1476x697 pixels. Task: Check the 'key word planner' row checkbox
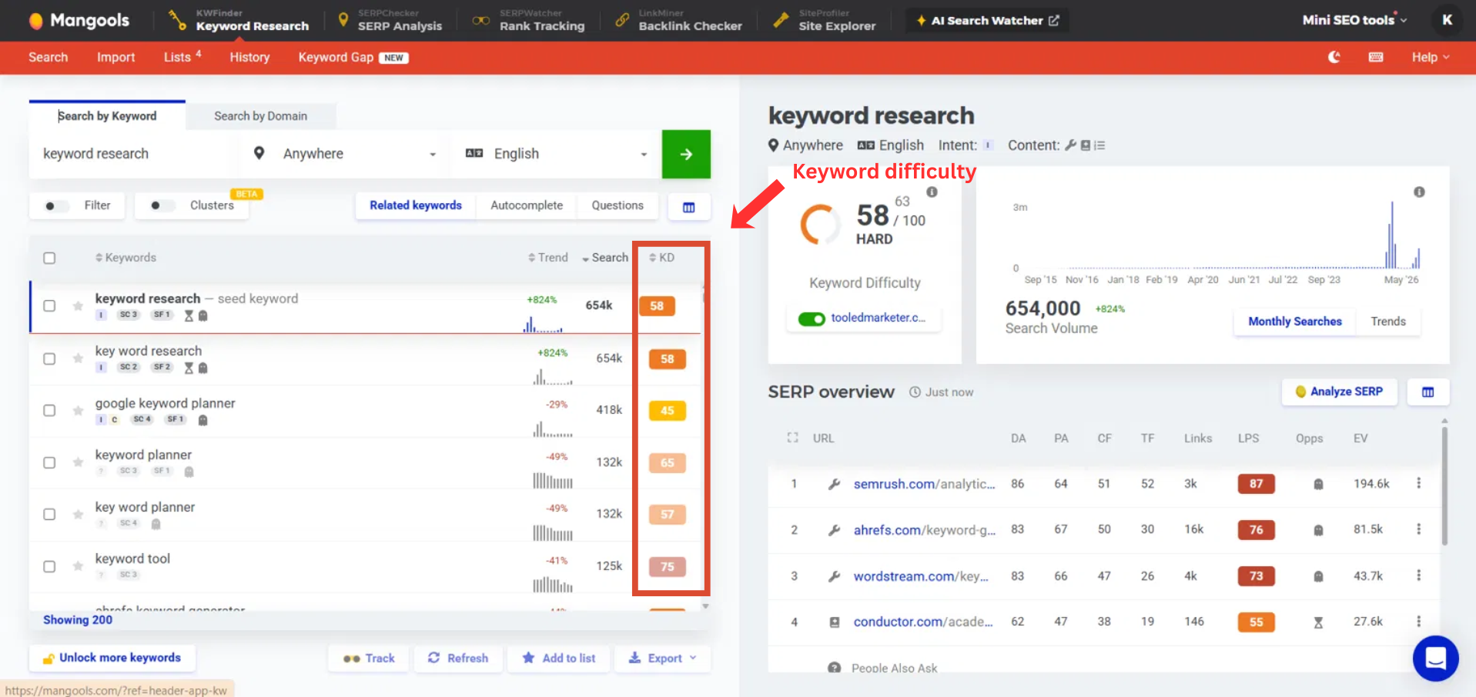click(x=49, y=515)
